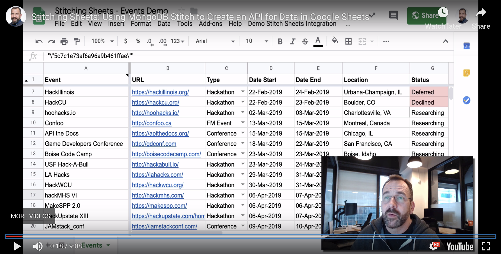
Task: Open Google Calendar side panel icon
Action: (466, 46)
